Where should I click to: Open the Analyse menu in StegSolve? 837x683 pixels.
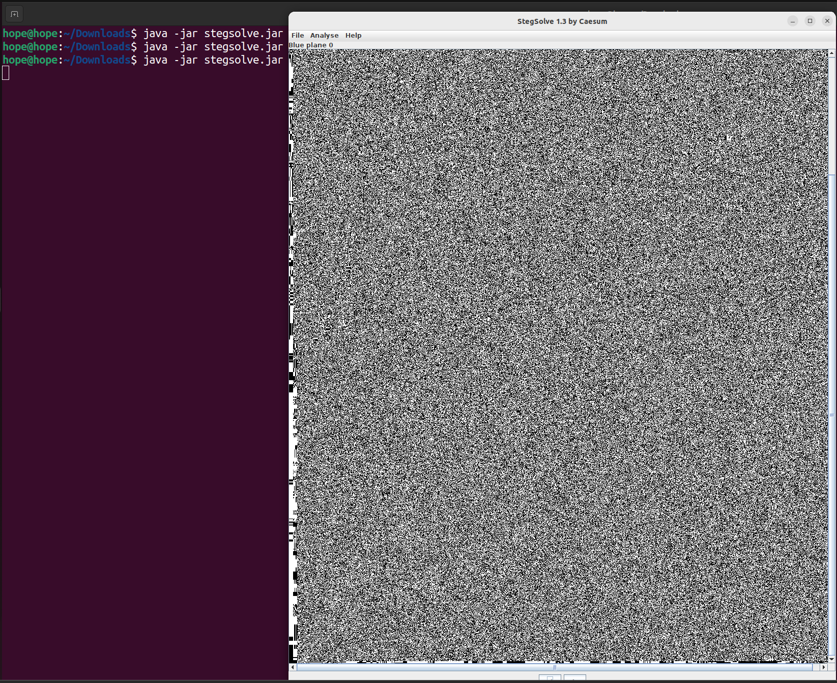tap(324, 35)
